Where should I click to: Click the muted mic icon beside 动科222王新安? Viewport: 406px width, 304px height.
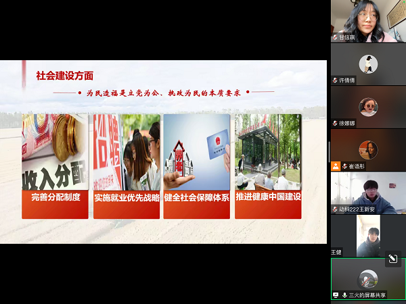(335, 209)
